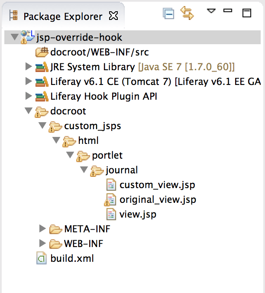Close the Package Explorer tab

coord(113,16)
